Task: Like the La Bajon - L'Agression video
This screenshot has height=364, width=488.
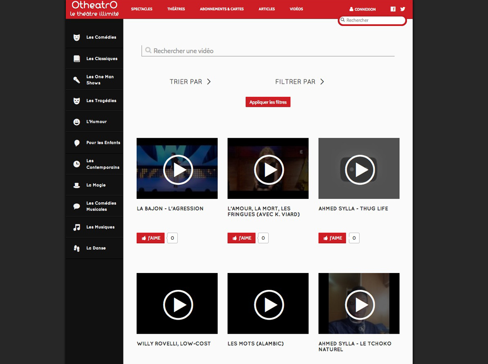Action: [x=150, y=238]
